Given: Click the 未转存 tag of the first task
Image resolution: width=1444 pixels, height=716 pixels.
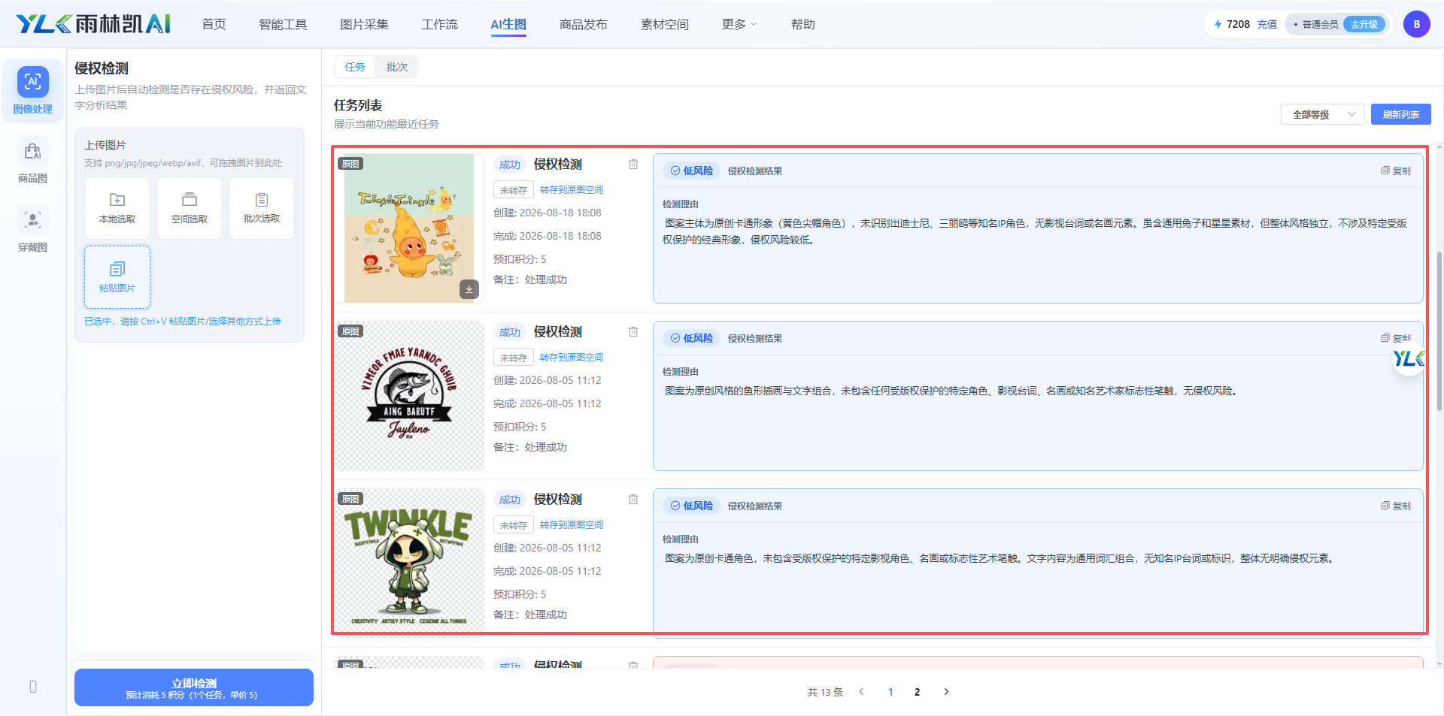Looking at the screenshot, I should click(x=513, y=190).
